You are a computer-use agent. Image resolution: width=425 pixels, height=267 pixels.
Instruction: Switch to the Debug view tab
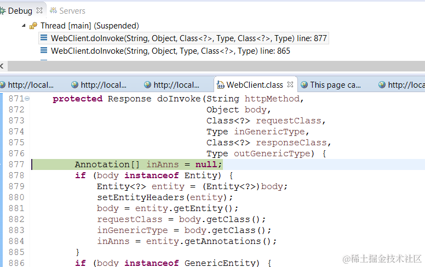click(20, 11)
